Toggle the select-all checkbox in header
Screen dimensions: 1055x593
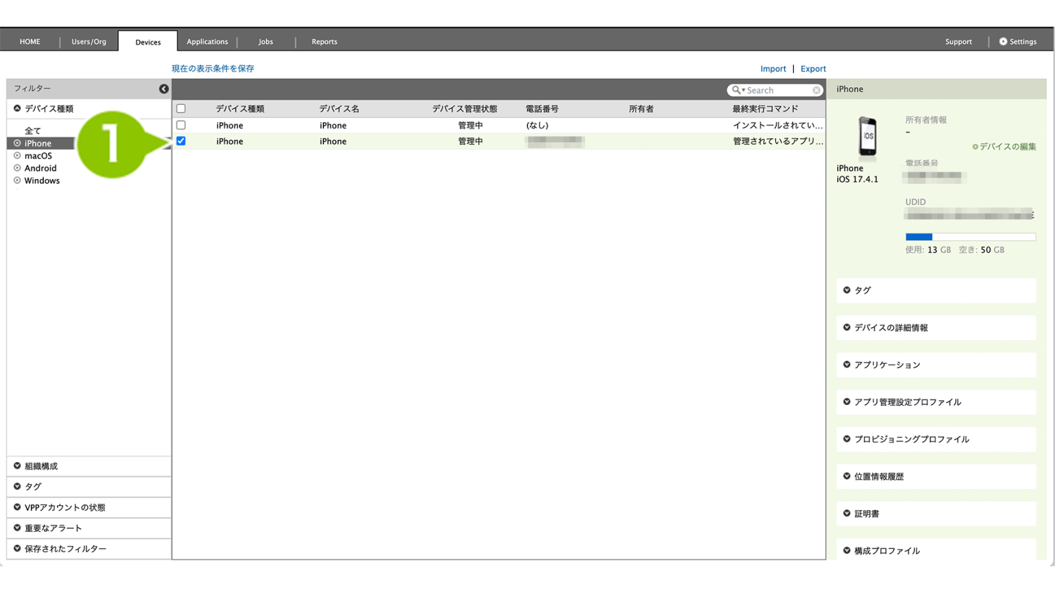click(181, 108)
